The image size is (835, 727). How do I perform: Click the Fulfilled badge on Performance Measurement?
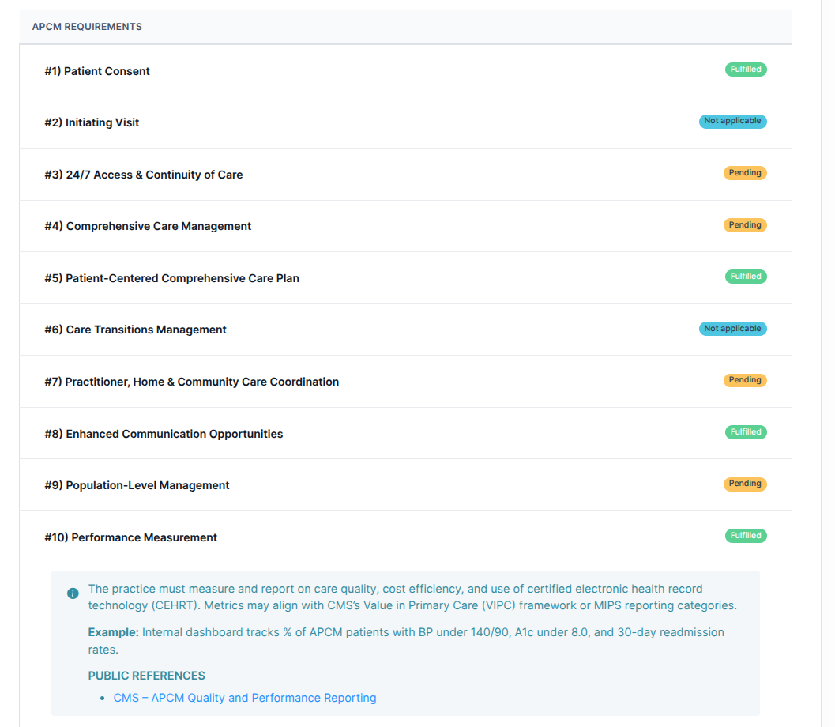pyautogui.click(x=745, y=535)
